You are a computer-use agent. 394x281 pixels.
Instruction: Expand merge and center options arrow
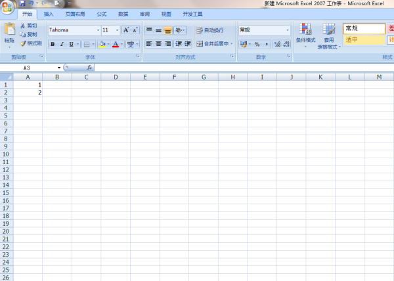(x=232, y=44)
